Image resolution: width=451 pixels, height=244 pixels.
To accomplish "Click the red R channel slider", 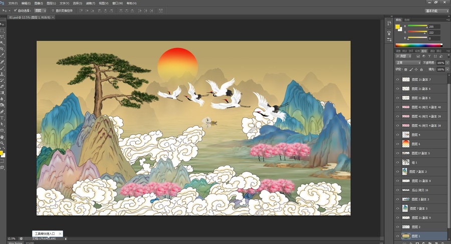I will coord(417,26).
